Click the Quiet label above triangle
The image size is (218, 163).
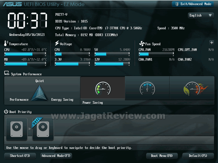click(x=40, y=81)
